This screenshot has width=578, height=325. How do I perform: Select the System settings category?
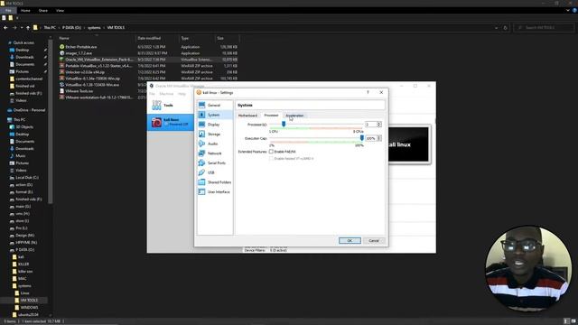[214, 115]
